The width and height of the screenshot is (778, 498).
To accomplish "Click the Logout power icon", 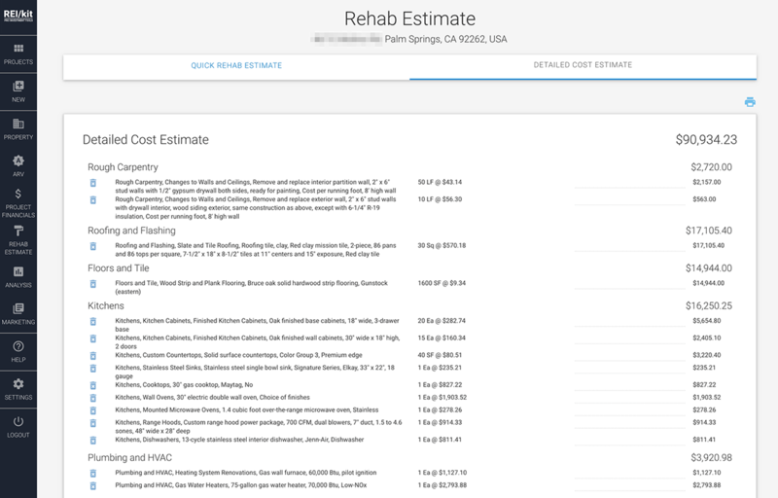I will point(18,426).
